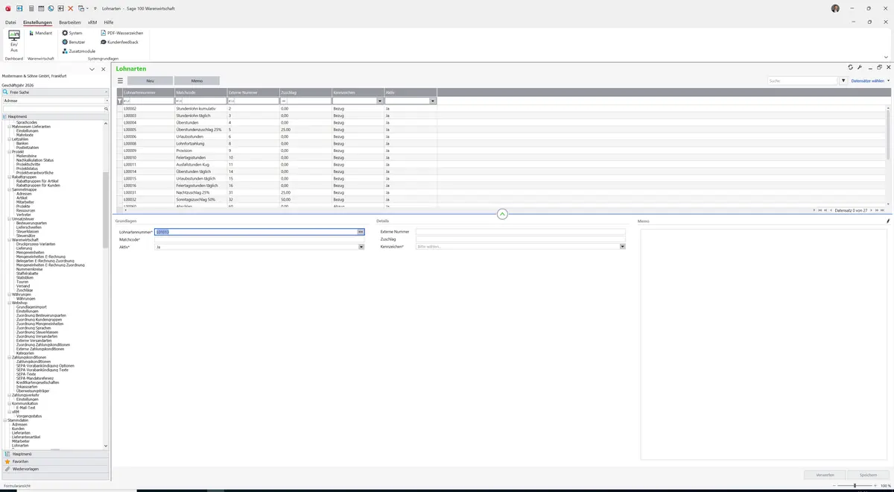The image size is (894, 492).
Task: Click the Memo button
Action: tap(197, 81)
